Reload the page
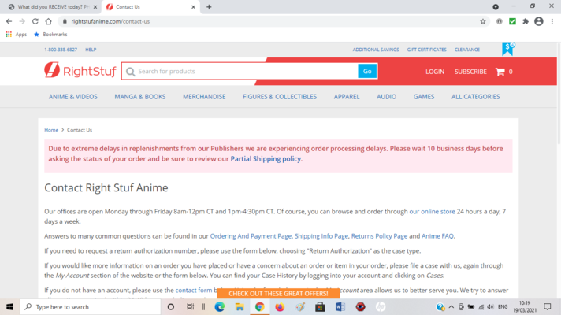The image size is (561, 315). [35, 21]
